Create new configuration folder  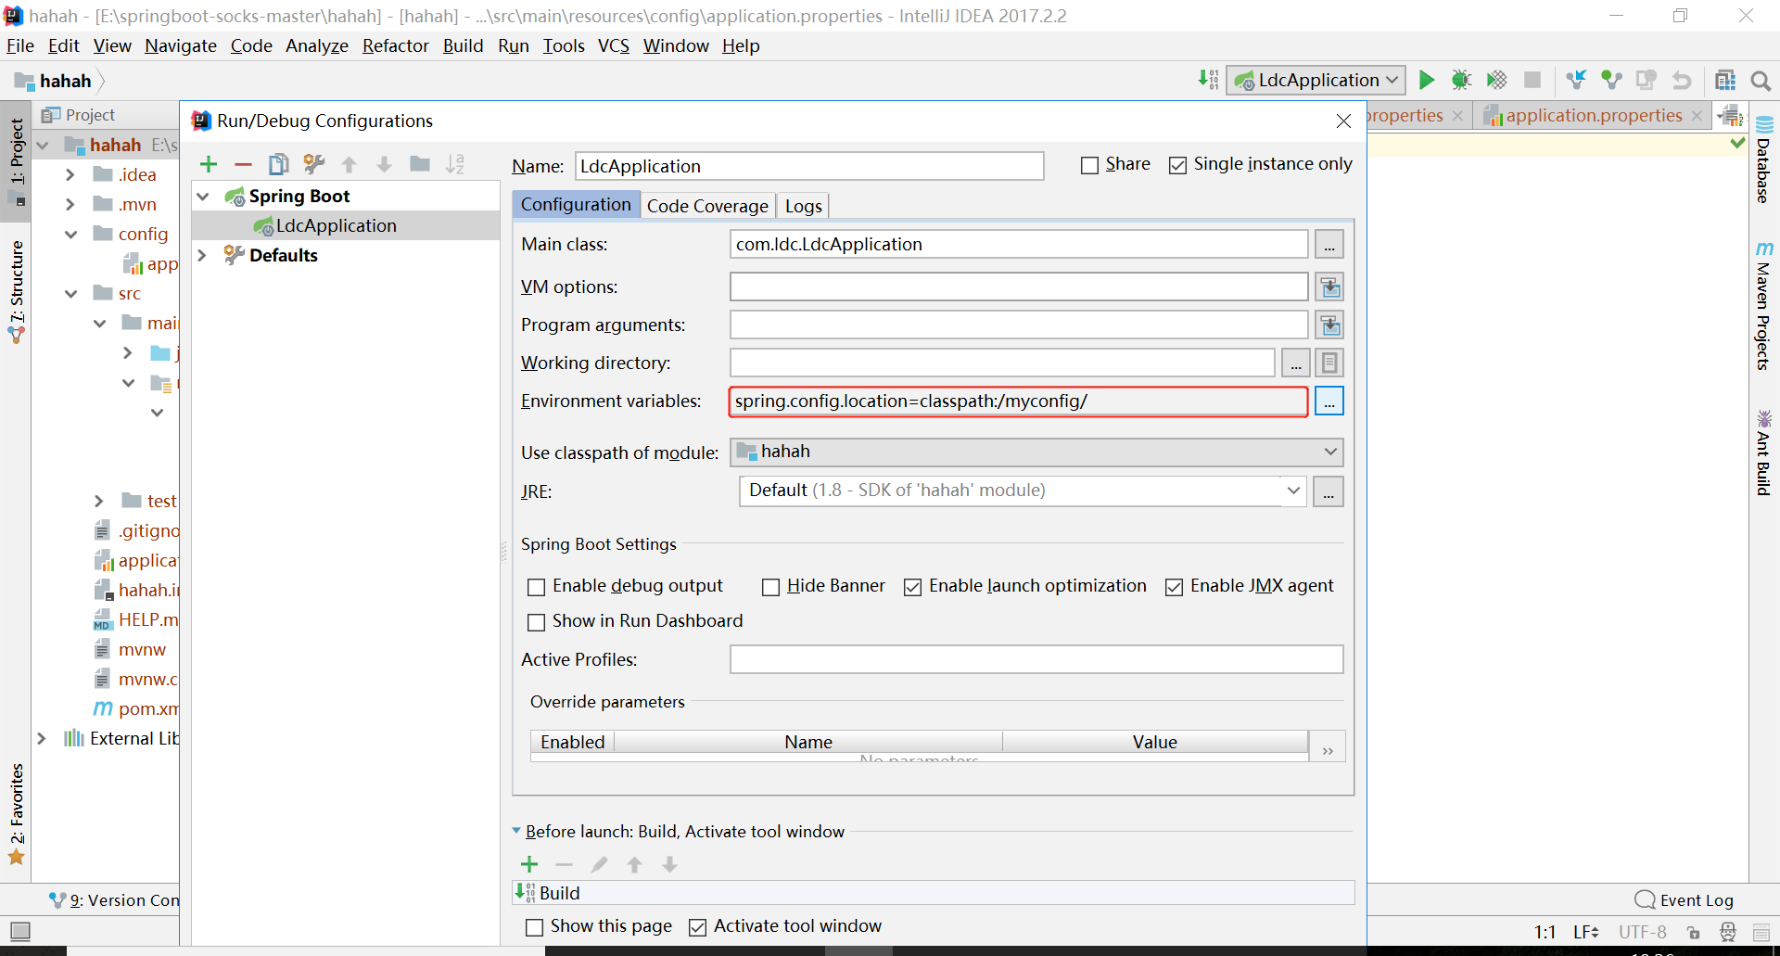point(420,164)
